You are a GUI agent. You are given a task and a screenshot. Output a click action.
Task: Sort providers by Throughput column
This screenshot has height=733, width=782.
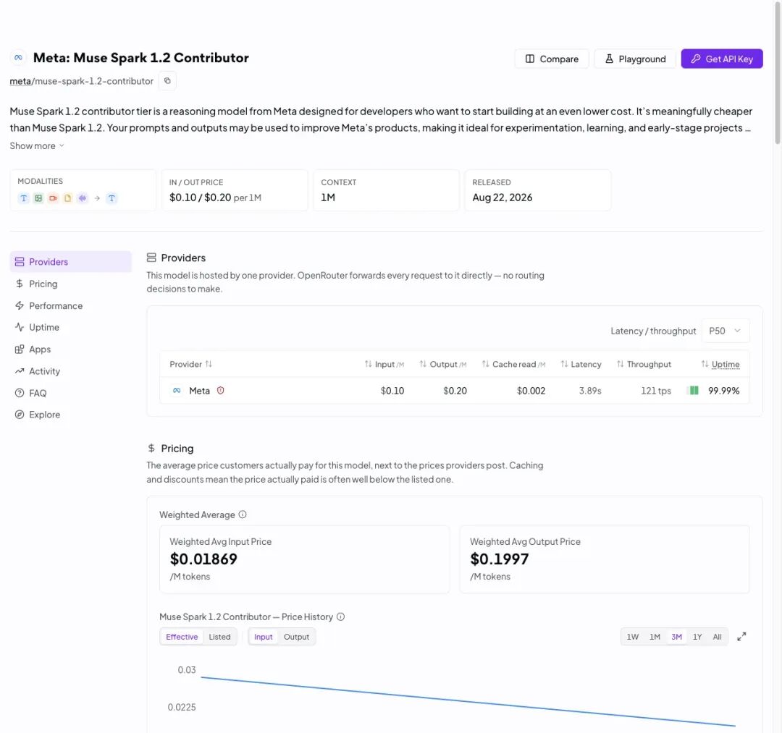644,364
